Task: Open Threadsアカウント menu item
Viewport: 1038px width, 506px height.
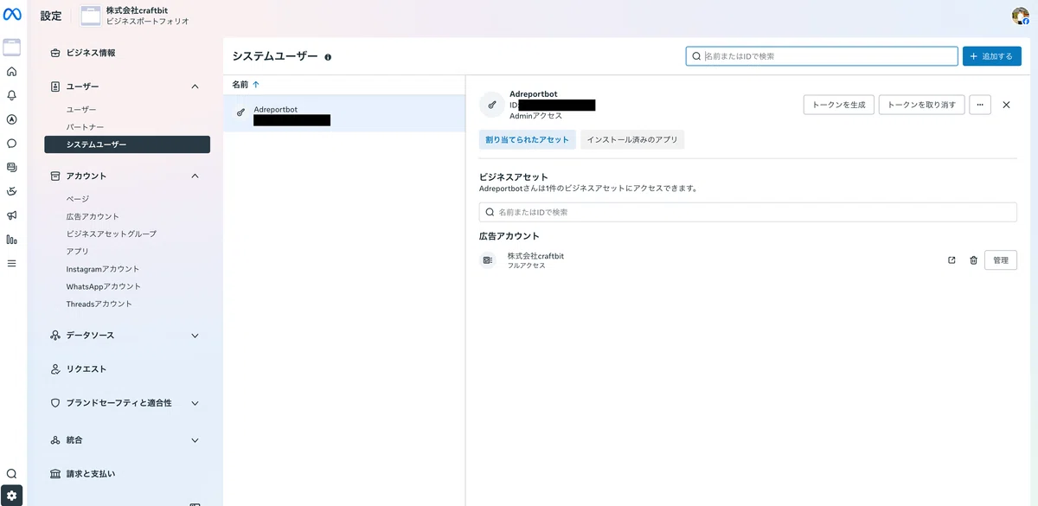Action: click(x=99, y=304)
